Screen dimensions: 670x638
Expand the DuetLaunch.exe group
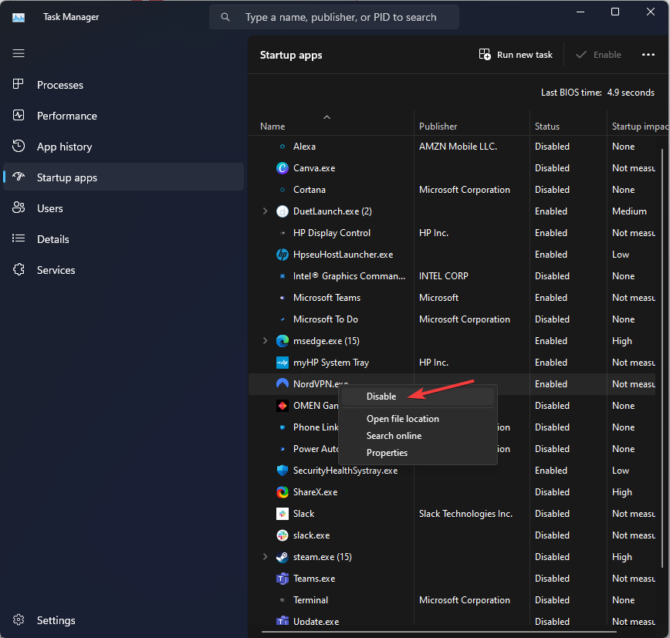click(x=265, y=211)
